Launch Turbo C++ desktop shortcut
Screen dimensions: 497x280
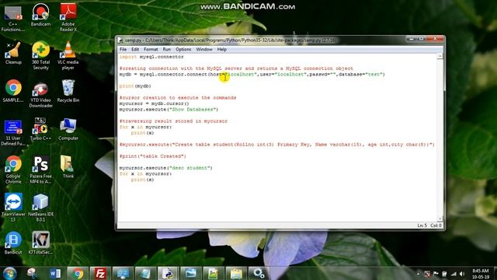click(x=40, y=129)
